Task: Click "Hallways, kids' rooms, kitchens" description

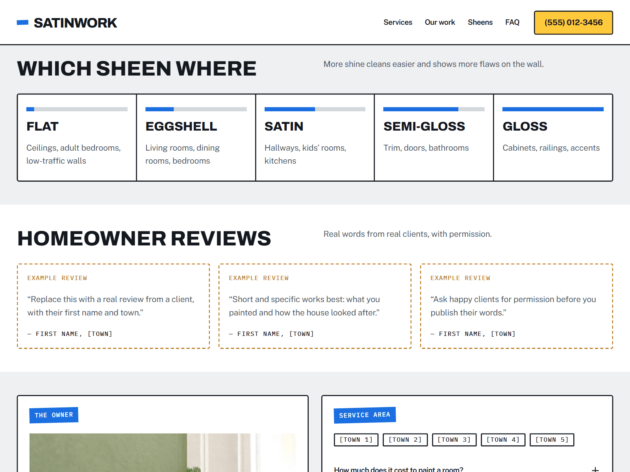Action: point(305,154)
